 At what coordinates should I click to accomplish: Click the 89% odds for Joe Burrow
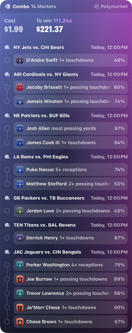(119, 279)
